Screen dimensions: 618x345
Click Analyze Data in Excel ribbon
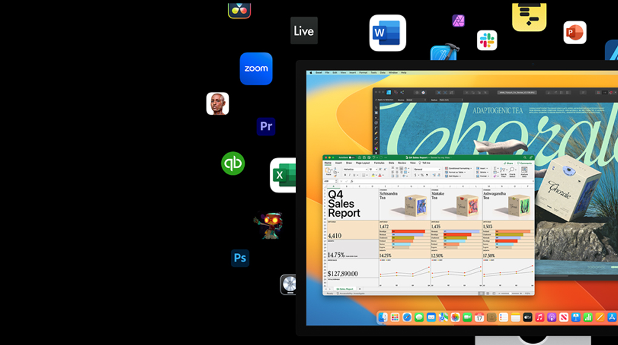tap(524, 172)
